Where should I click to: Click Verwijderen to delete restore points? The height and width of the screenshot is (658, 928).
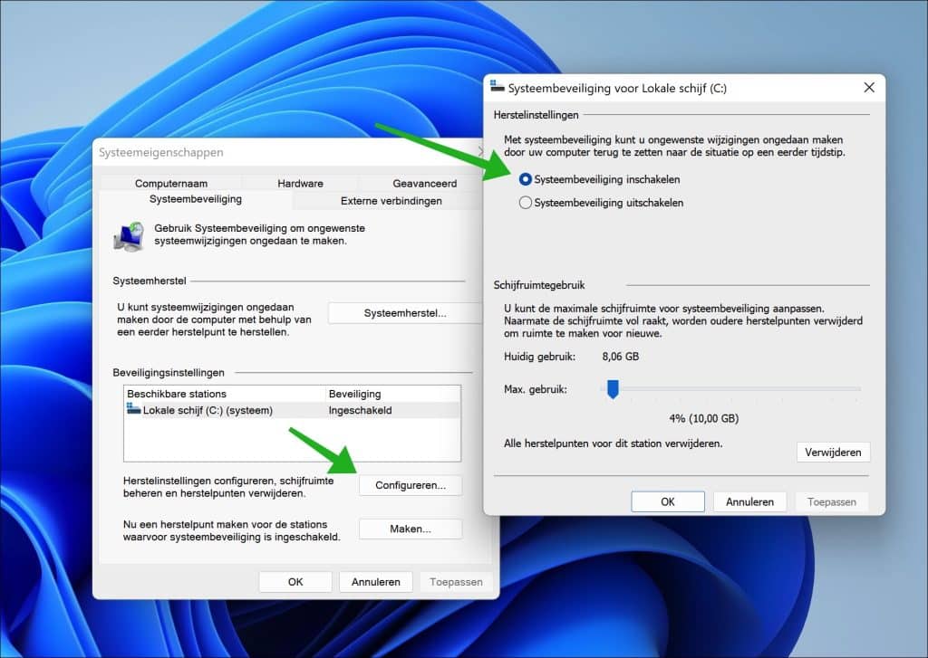pos(832,452)
